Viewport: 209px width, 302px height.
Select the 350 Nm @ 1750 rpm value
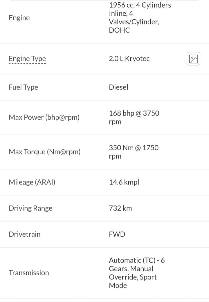pyautogui.click(x=134, y=152)
